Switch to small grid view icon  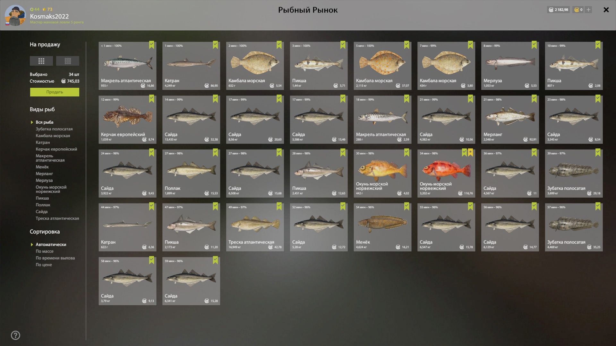pos(68,61)
